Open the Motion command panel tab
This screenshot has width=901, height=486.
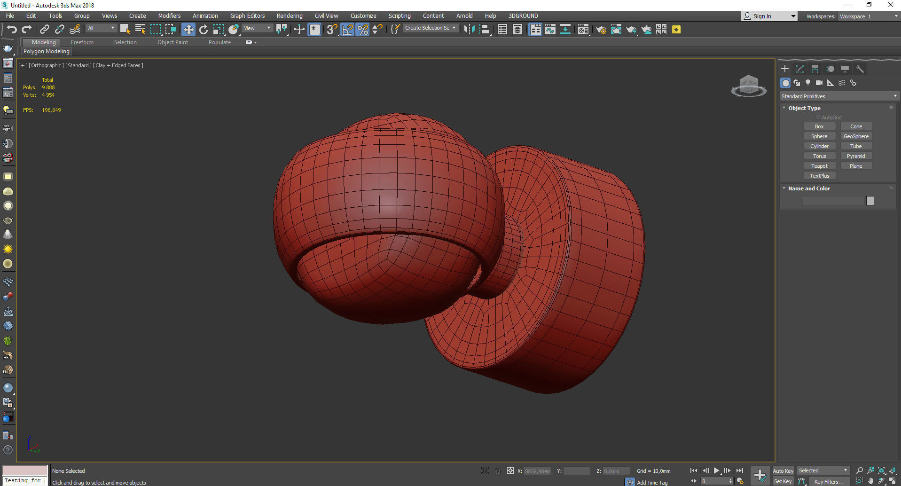coord(830,69)
